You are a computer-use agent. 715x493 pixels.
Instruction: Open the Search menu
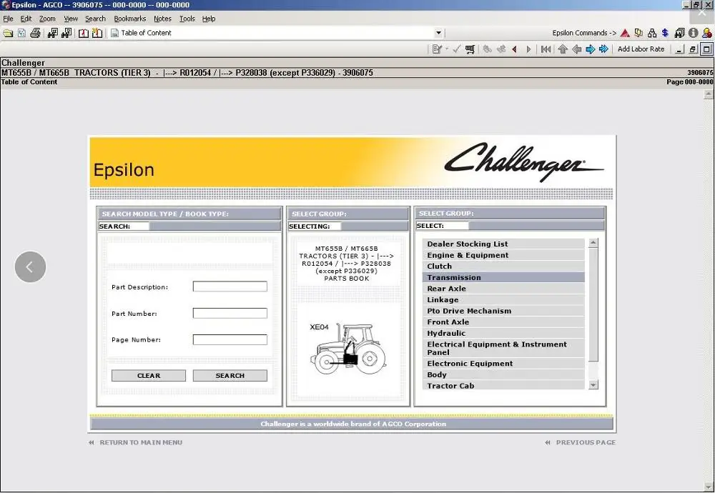(95, 19)
